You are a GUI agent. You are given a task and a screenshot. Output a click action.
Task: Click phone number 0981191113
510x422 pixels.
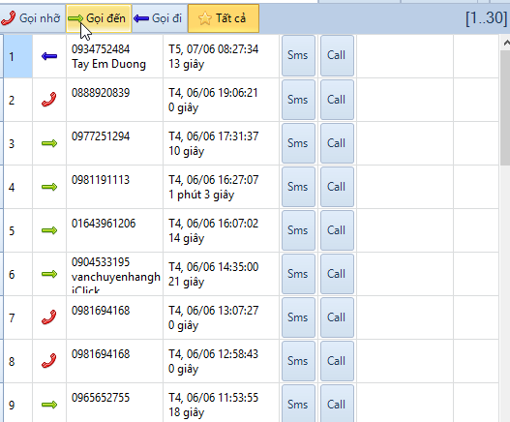point(101,180)
